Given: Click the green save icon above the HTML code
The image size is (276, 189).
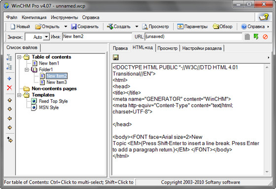Looking at the screenshot, I should pyautogui.click(x=116, y=57).
